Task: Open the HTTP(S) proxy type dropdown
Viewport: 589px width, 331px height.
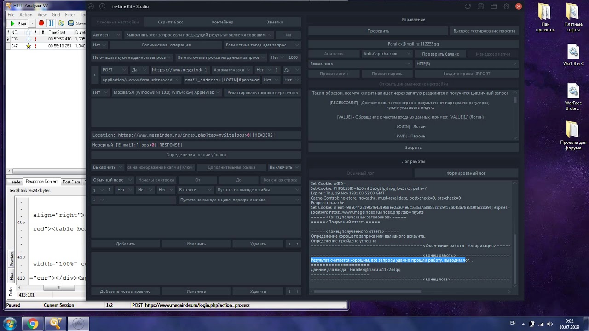Action: click(466, 63)
